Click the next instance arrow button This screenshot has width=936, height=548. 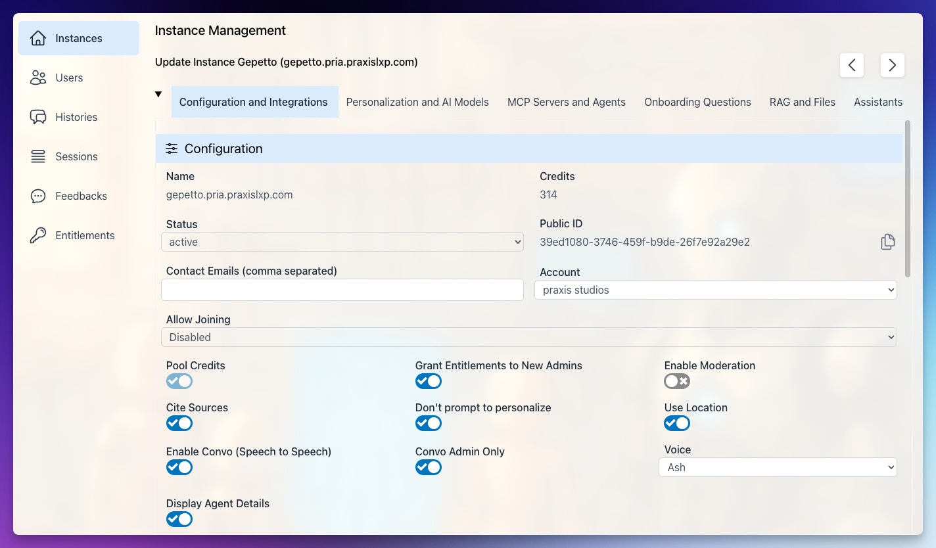point(892,65)
